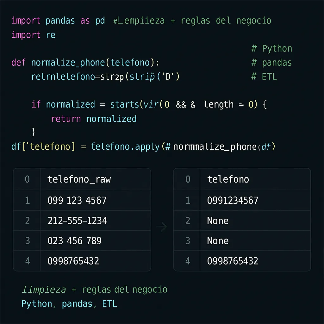Place cursor on the 'import re' line

[33, 35]
